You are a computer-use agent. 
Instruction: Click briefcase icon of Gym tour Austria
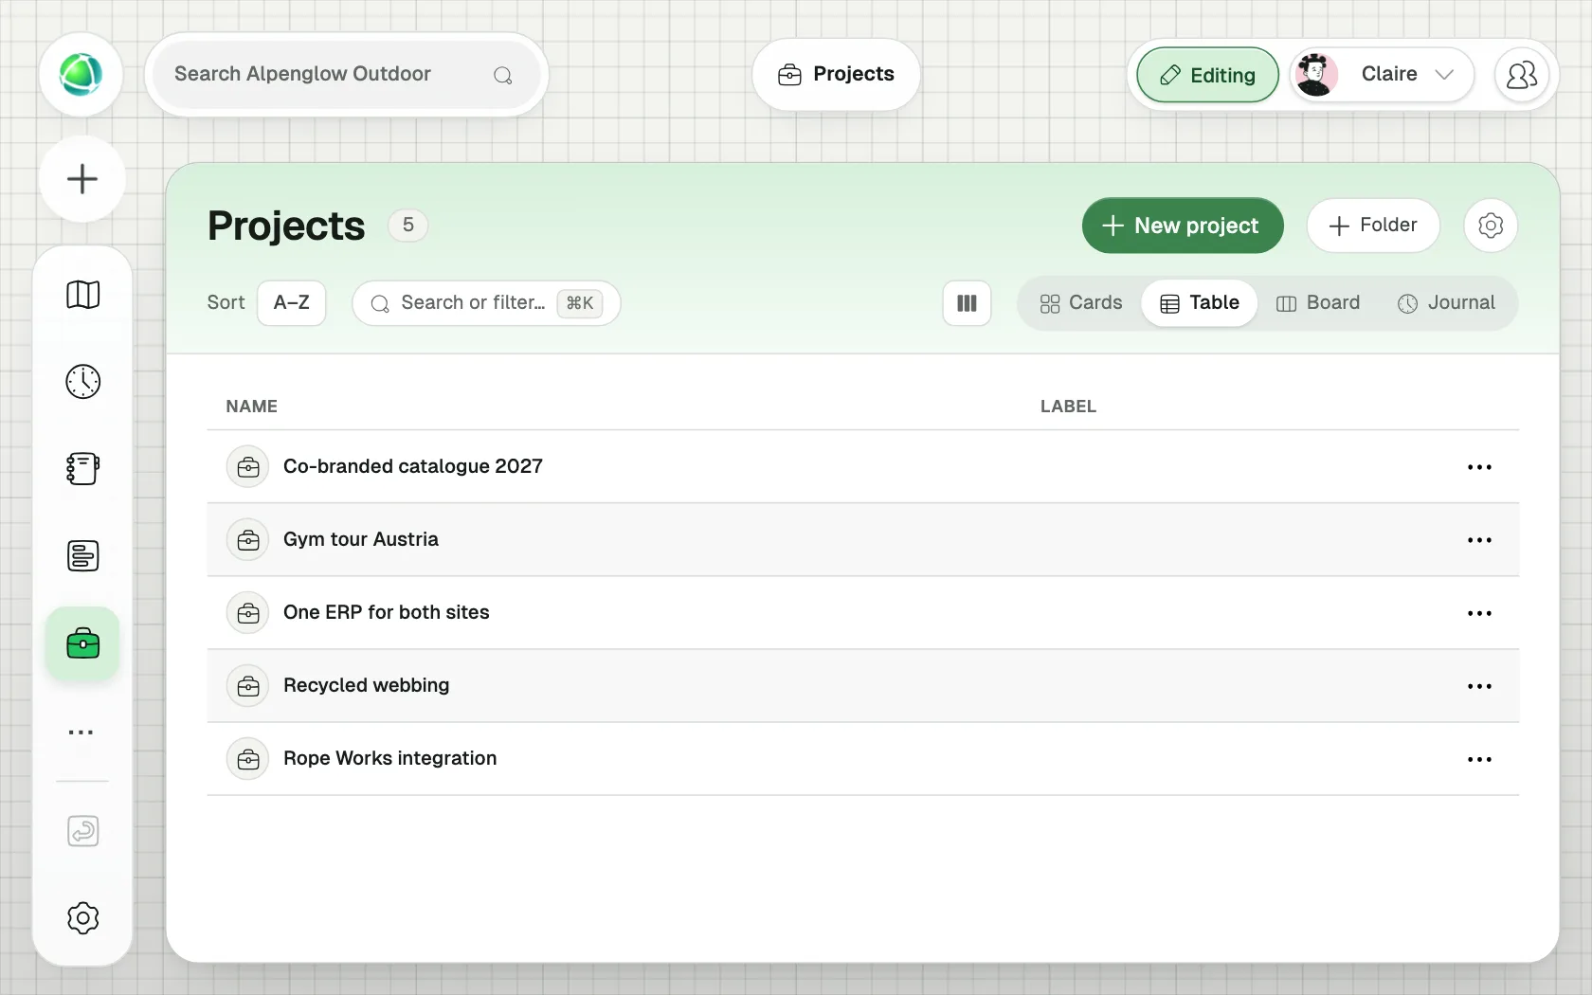tap(248, 540)
